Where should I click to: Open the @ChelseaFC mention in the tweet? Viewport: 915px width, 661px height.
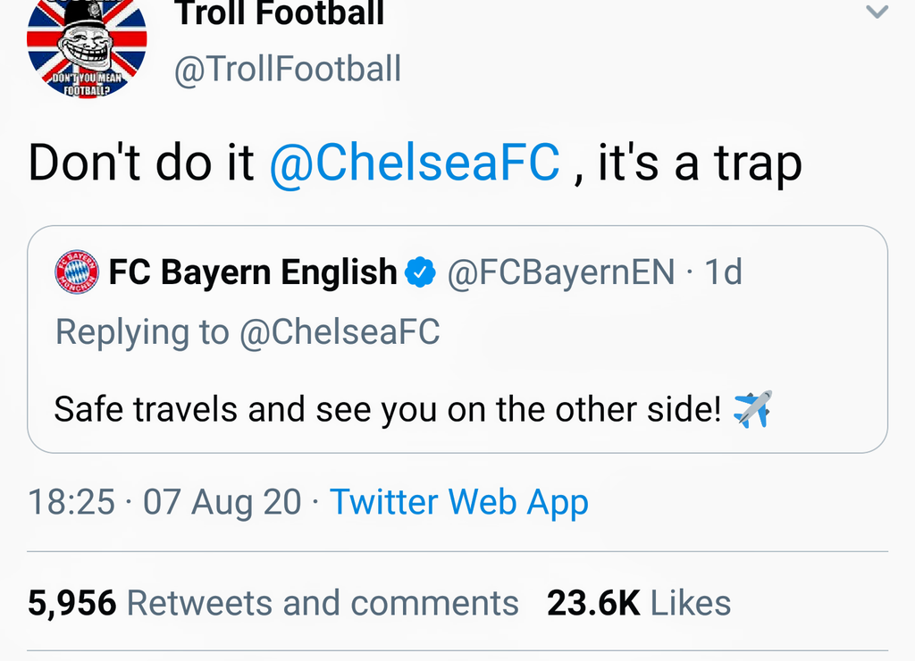tap(415, 163)
